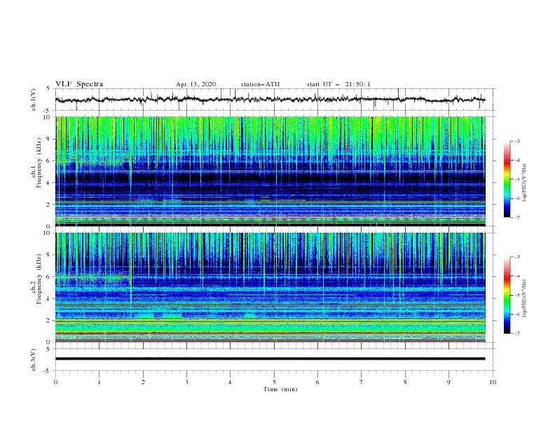Click the "10" kHz tick of ch.1 spectrogram
The width and height of the screenshot is (555, 429).
pos(47,117)
